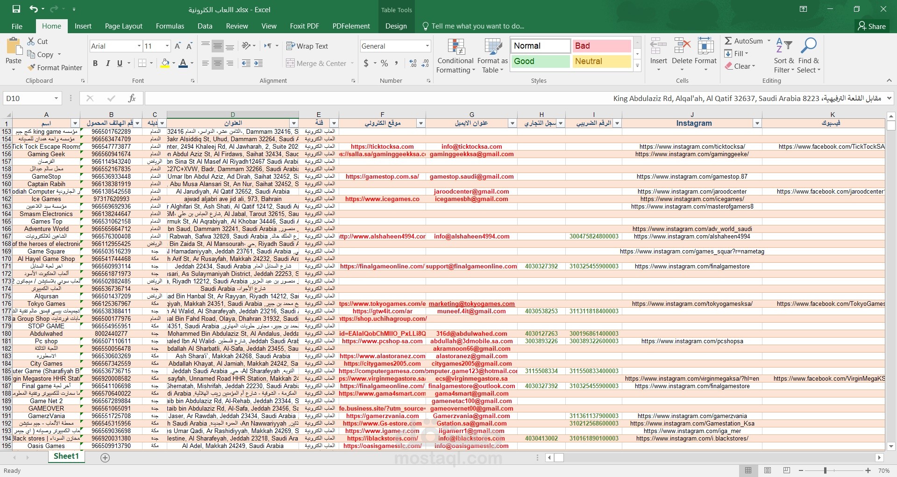Screen dimensions: 897x477
Task: Decrease font size with the small A icon
Action: tap(189, 46)
